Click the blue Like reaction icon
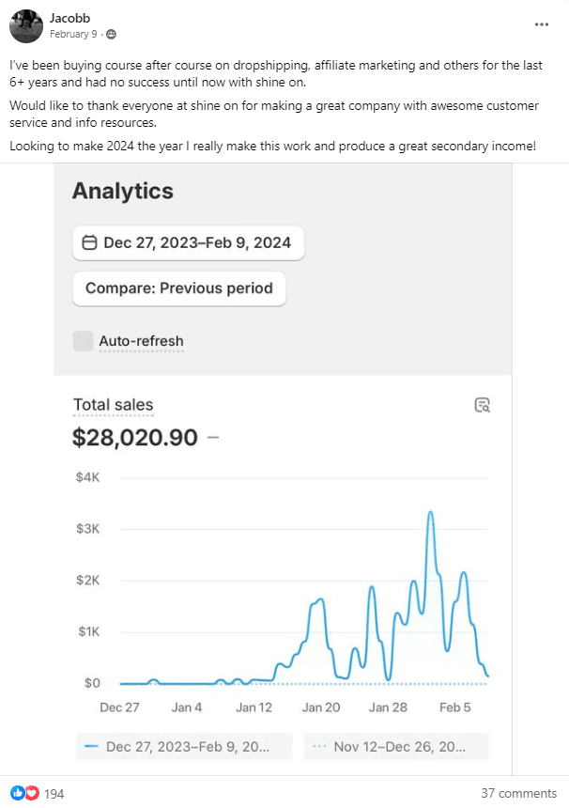569x808 pixels. click(18, 793)
